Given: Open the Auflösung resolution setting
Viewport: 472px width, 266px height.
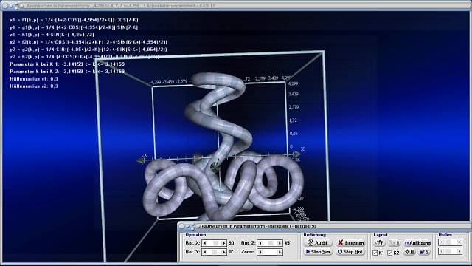Looking at the screenshot, I should click(x=417, y=243).
